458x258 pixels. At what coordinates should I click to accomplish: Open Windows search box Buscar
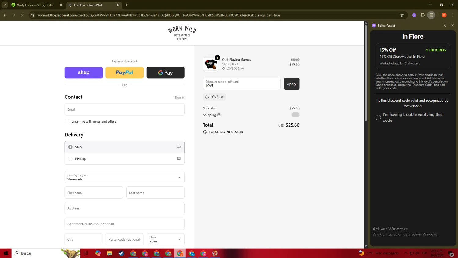(x=46, y=253)
